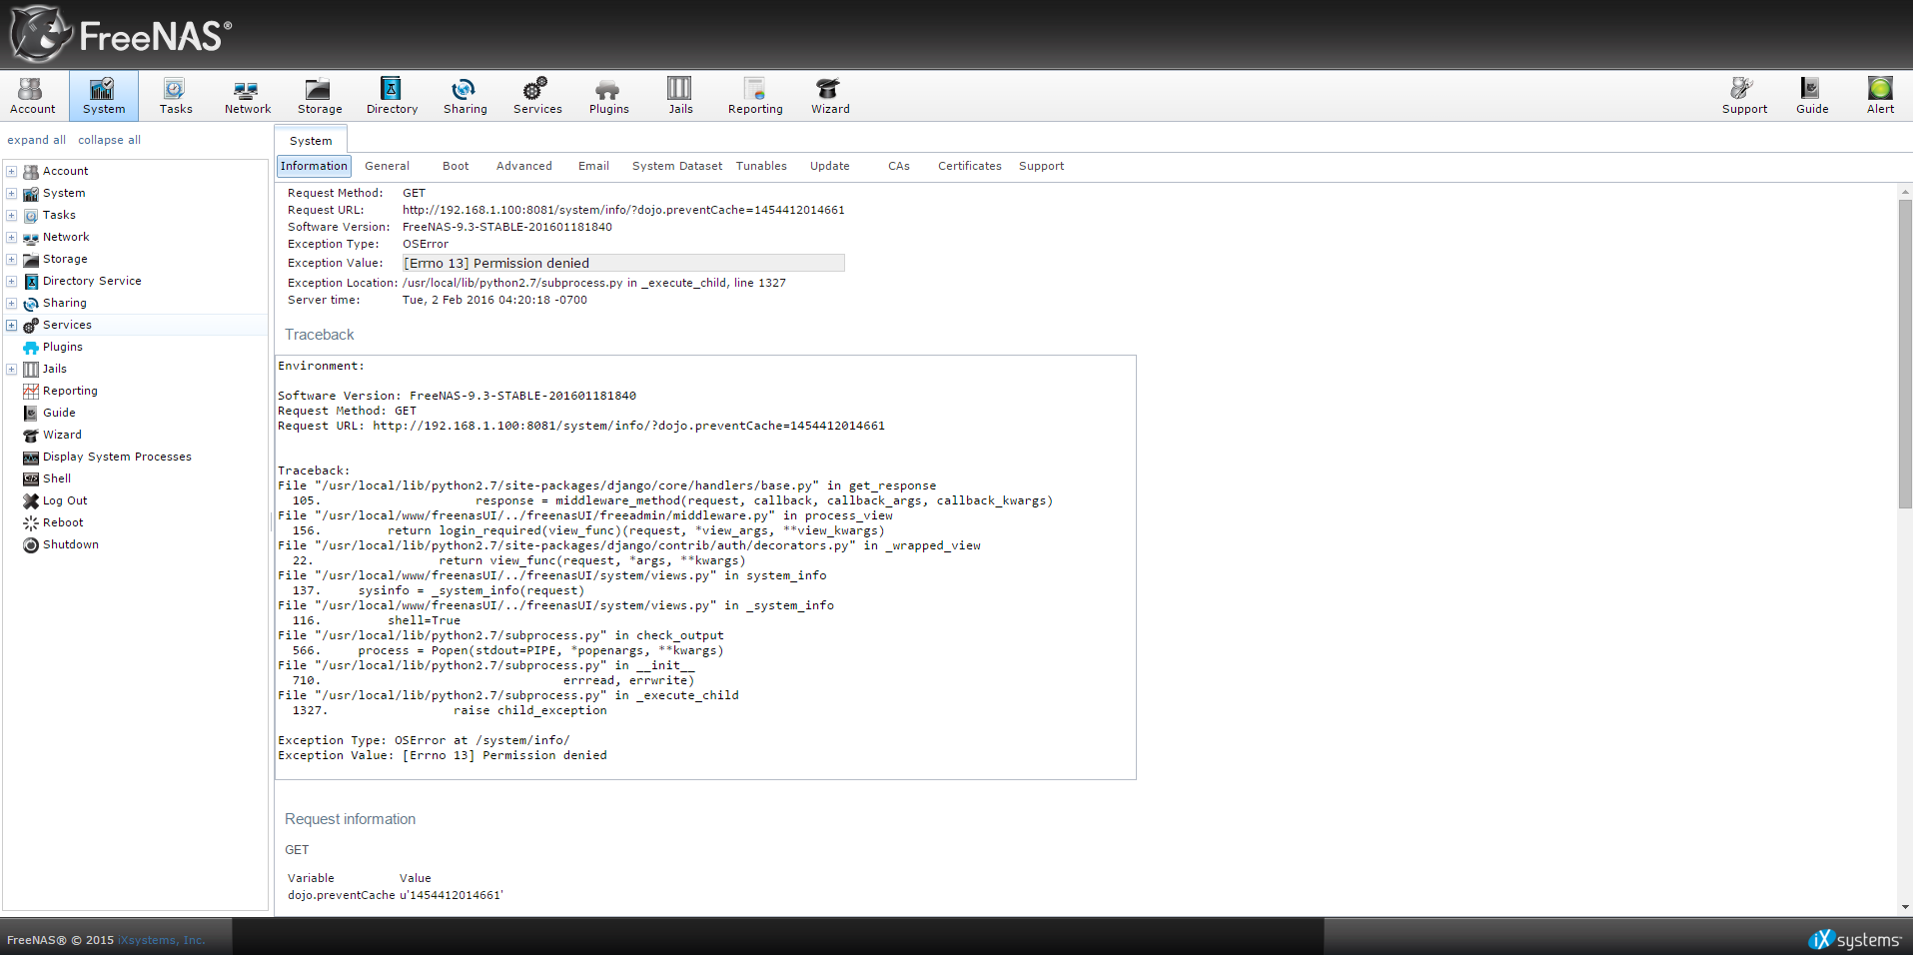The width and height of the screenshot is (1913, 955).
Task: Open the Plugins toolbar icon
Action: point(608,96)
